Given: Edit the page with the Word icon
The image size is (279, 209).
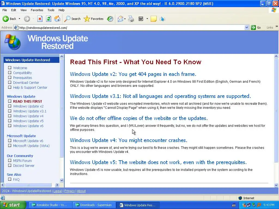Looking at the screenshot, I should click(x=141, y=19).
